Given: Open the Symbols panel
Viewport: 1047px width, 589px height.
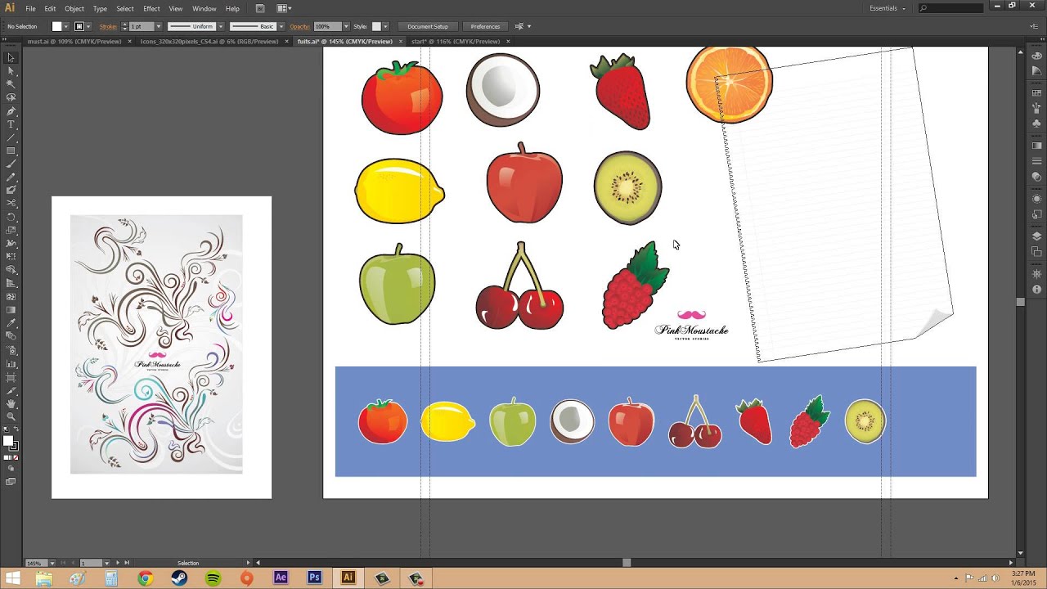Looking at the screenshot, I should pos(1036,124).
